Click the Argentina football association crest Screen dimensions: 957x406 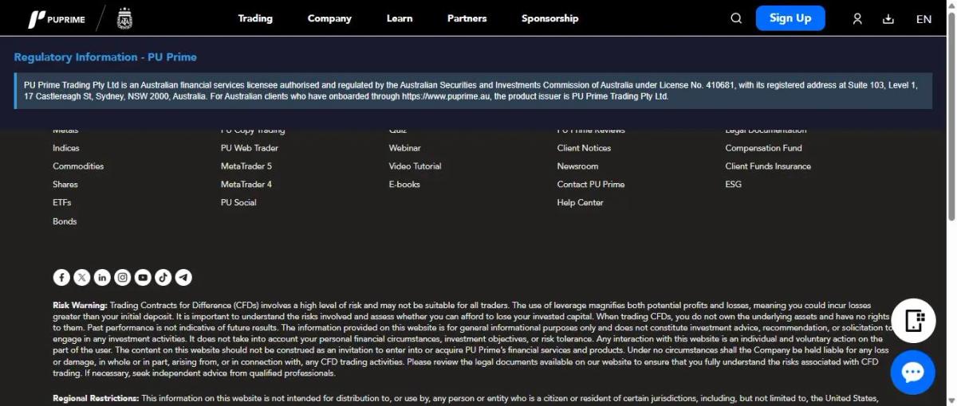point(124,18)
